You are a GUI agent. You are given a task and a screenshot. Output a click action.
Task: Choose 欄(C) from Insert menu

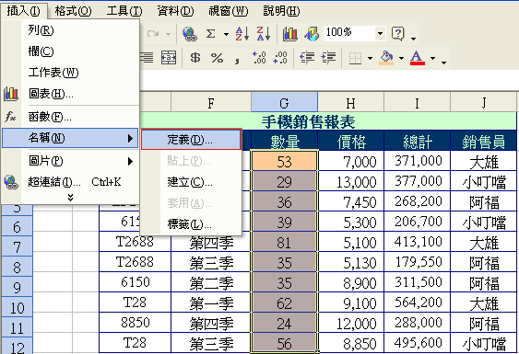[70, 51]
